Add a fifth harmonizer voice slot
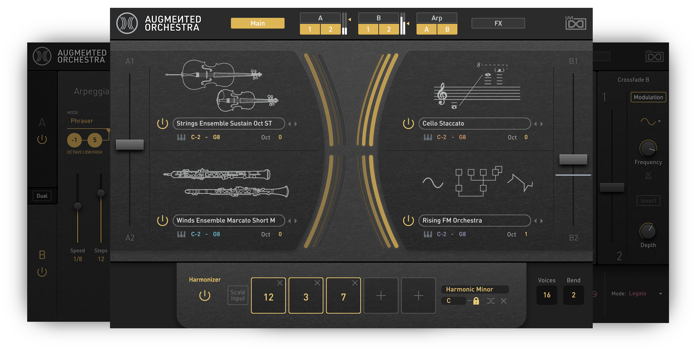Viewport: 694px width, 362px height. (x=418, y=296)
